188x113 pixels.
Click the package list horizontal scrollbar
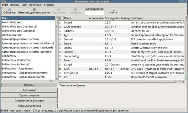[x=121, y=81]
